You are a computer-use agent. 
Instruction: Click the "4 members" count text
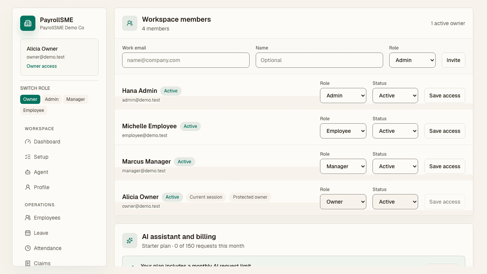pos(156,29)
